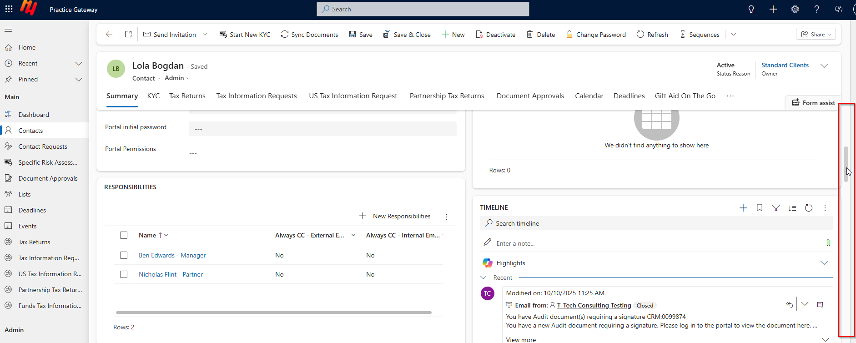Open timeline more commands ellipsis
The width and height of the screenshot is (856, 343).
[x=825, y=208]
